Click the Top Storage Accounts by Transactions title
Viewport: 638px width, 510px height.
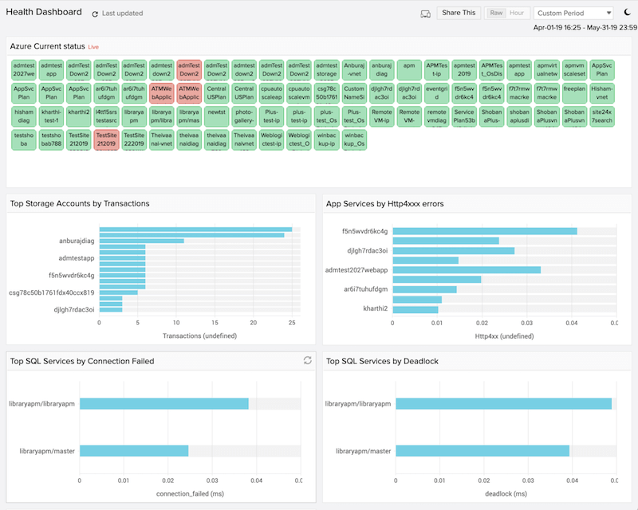coord(80,203)
